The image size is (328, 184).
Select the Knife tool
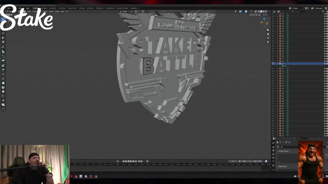tap(3, 79)
